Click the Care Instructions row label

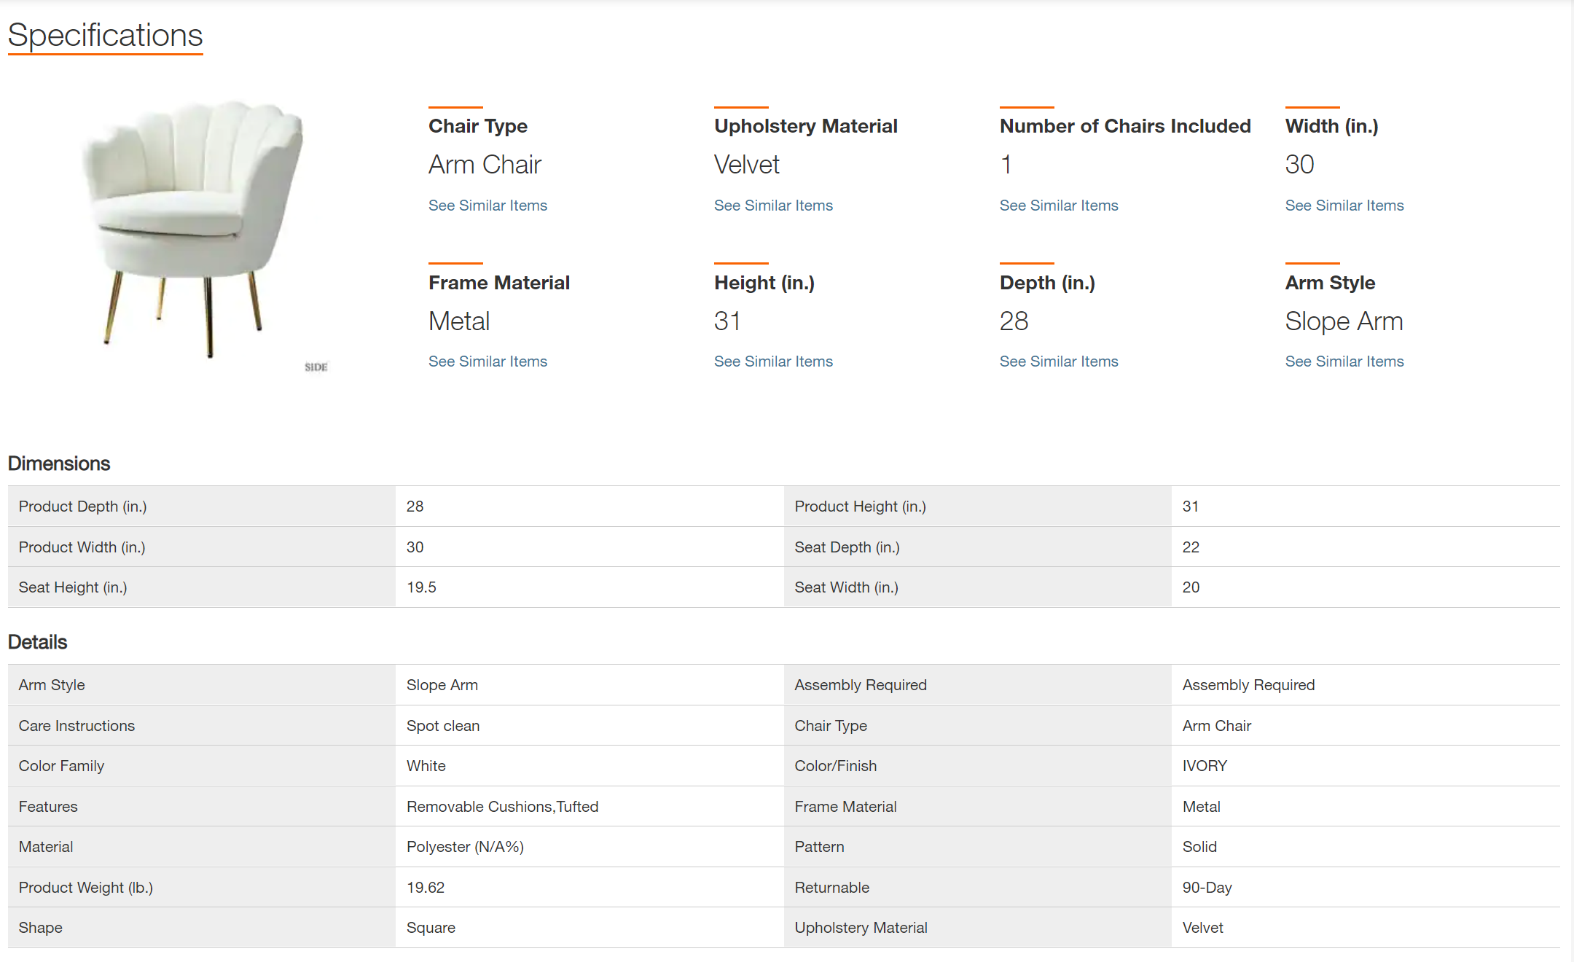[77, 726]
